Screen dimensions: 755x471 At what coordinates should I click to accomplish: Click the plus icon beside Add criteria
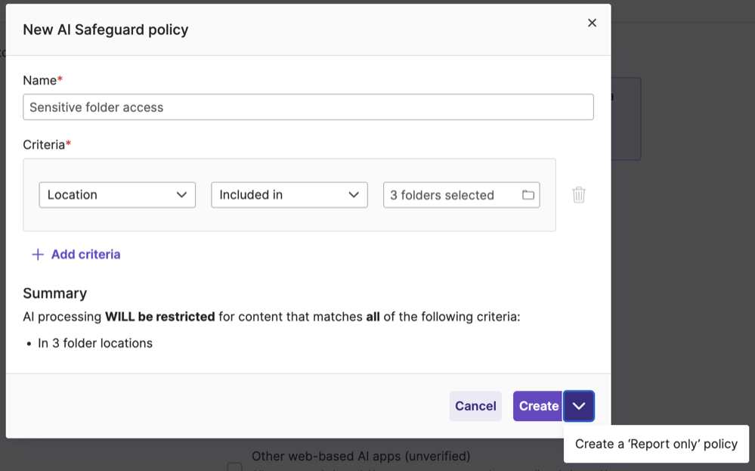37,255
